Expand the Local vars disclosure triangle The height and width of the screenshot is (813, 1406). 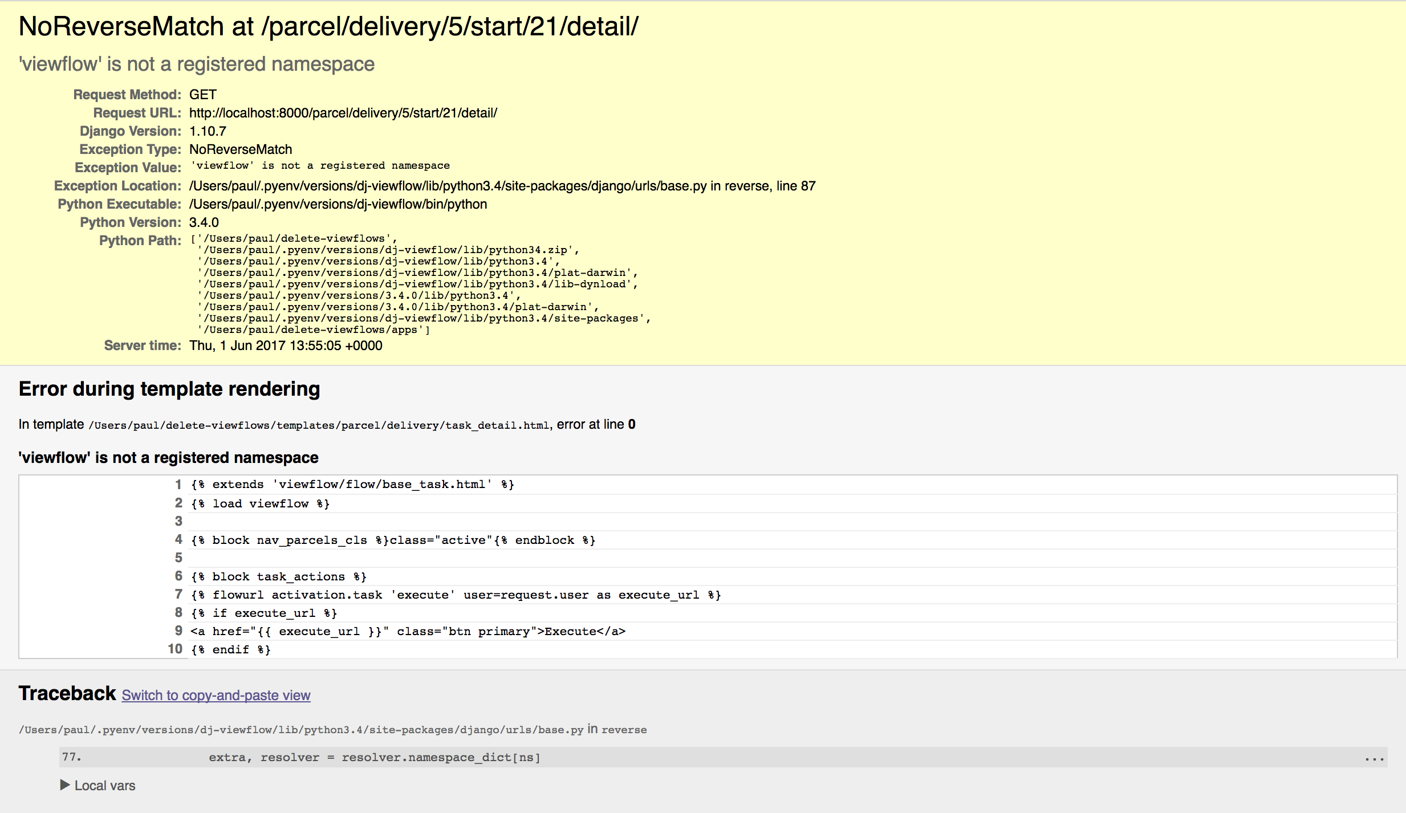pyautogui.click(x=65, y=785)
